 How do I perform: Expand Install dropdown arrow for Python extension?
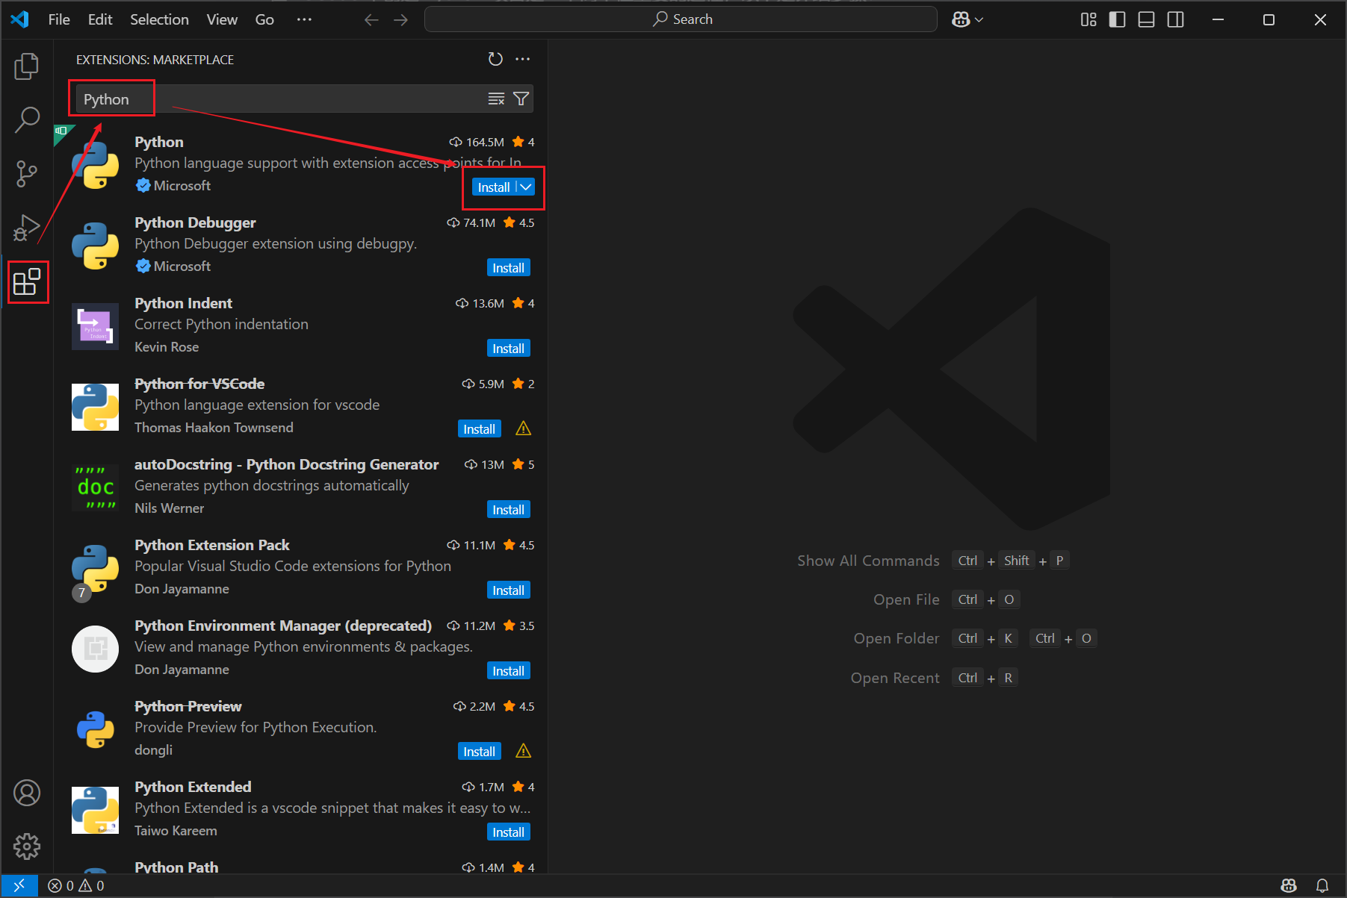pos(526,187)
